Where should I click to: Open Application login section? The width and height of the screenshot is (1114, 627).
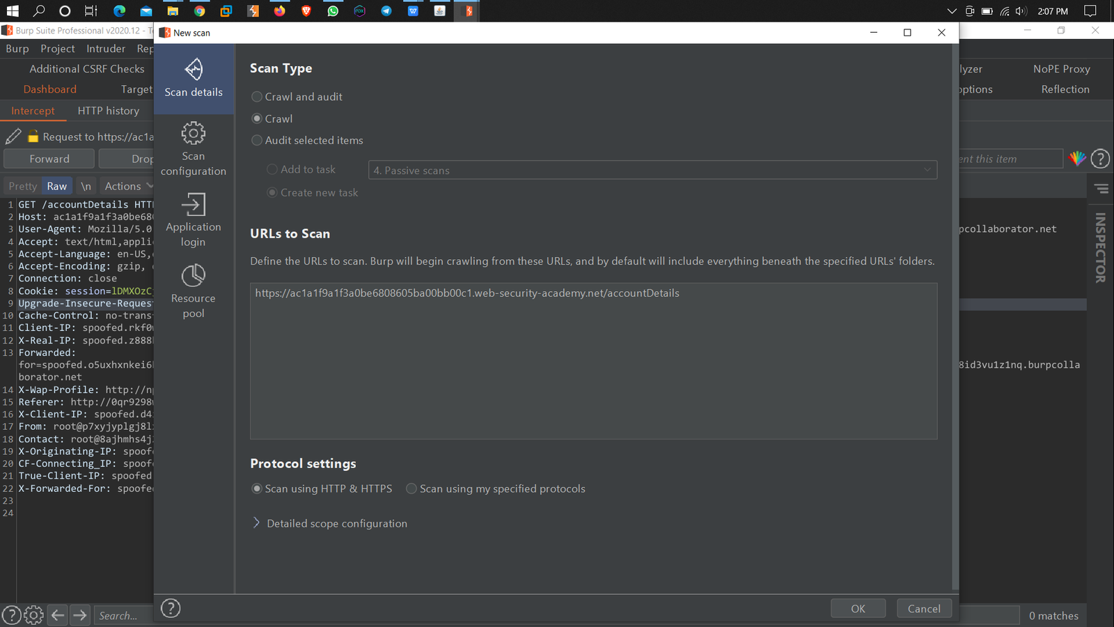194,220
